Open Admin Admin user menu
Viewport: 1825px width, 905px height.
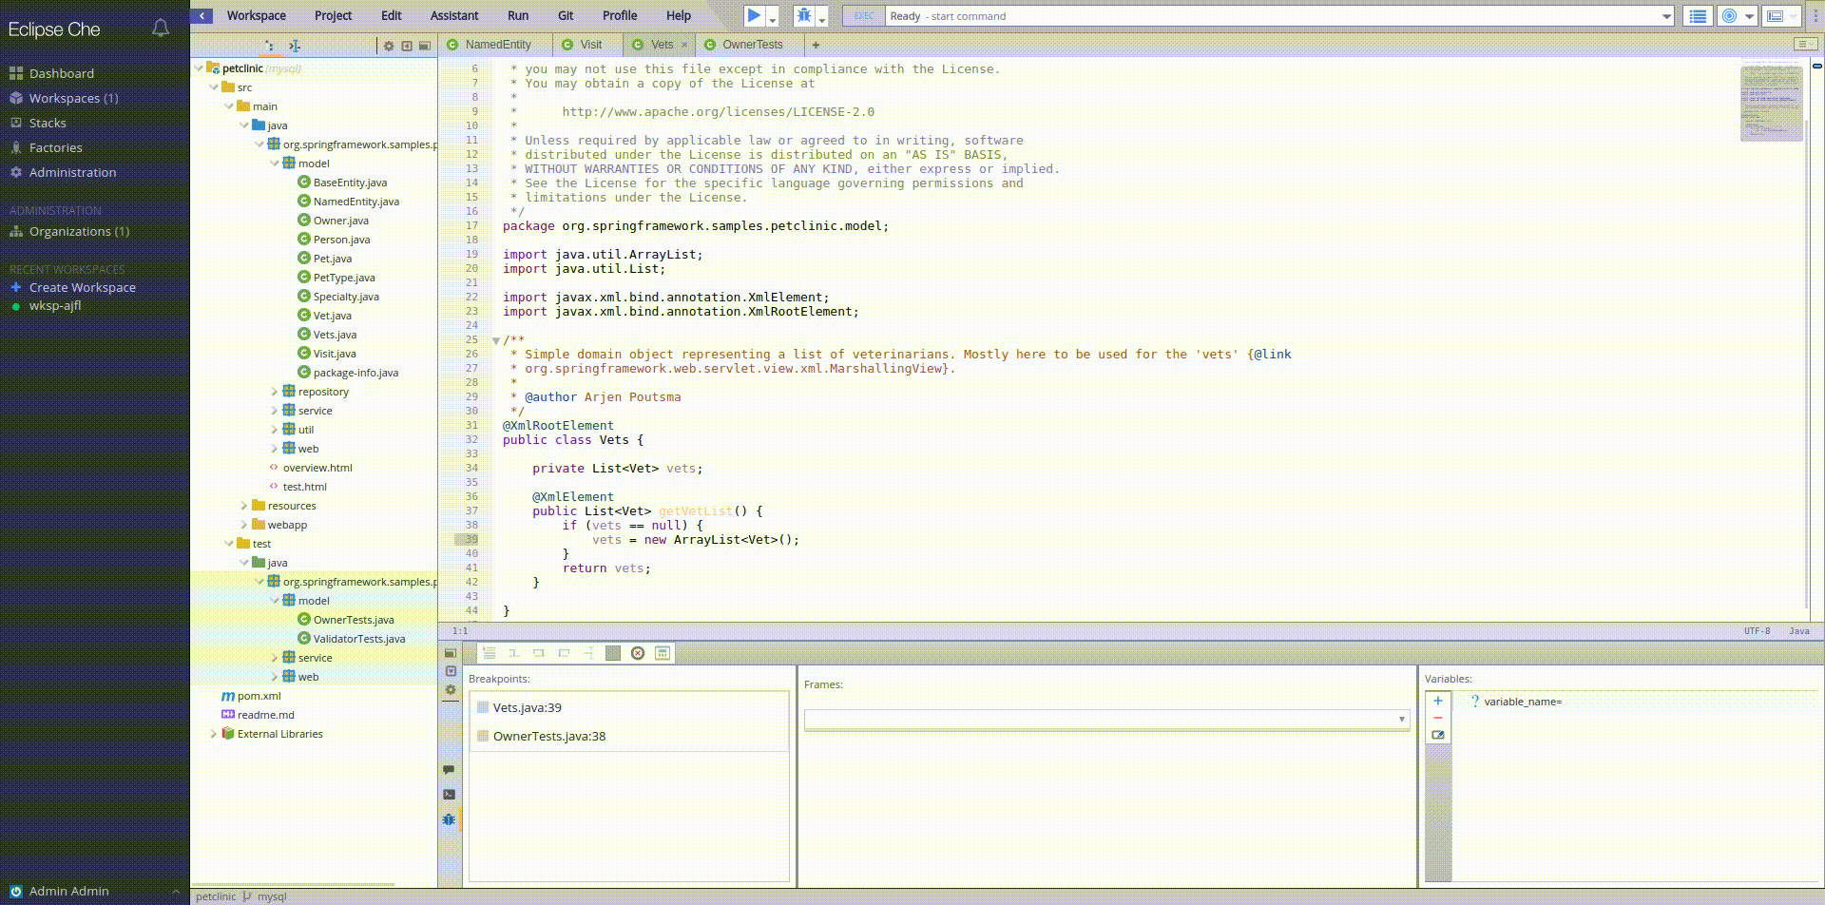(68, 891)
